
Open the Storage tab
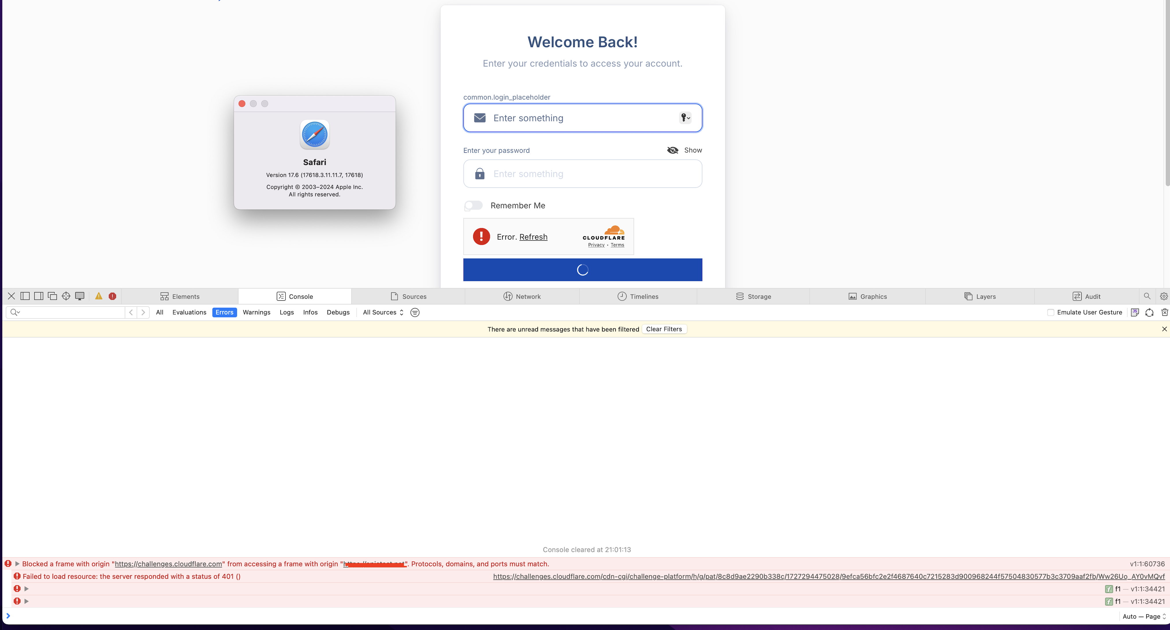pyautogui.click(x=754, y=296)
